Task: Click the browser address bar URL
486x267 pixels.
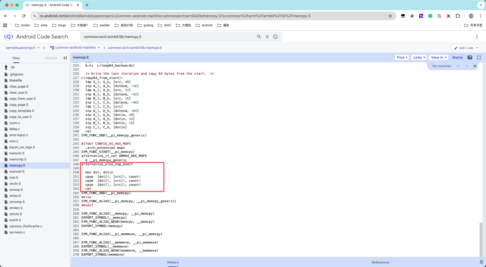Action: tap(175, 16)
